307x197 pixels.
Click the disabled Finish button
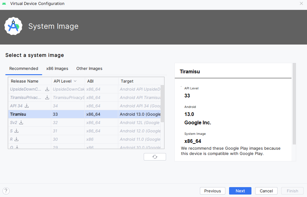292,191
